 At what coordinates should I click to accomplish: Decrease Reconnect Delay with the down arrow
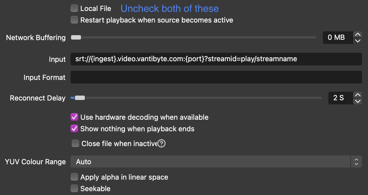(x=358, y=101)
